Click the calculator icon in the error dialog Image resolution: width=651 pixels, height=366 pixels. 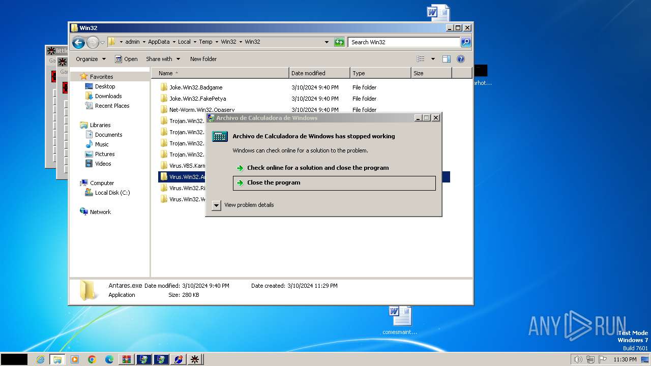click(x=220, y=136)
